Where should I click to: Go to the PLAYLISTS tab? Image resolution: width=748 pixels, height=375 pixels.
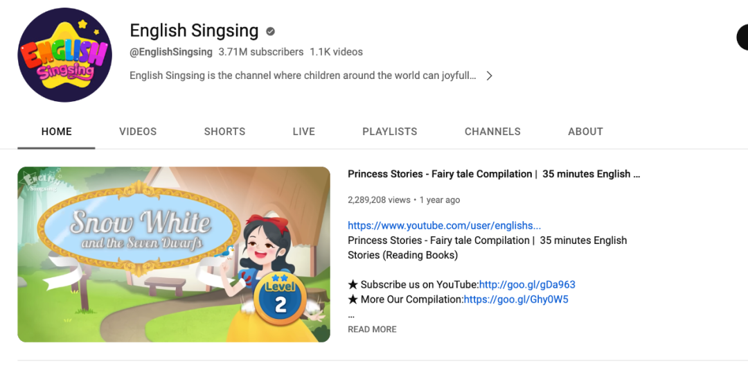pyautogui.click(x=390, y=132)
